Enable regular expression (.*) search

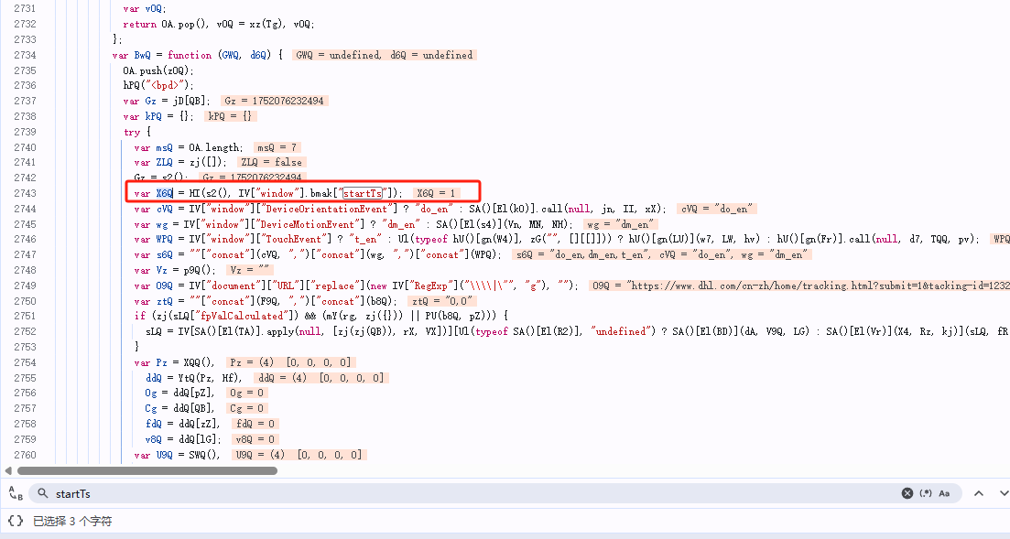pos(926,493)
